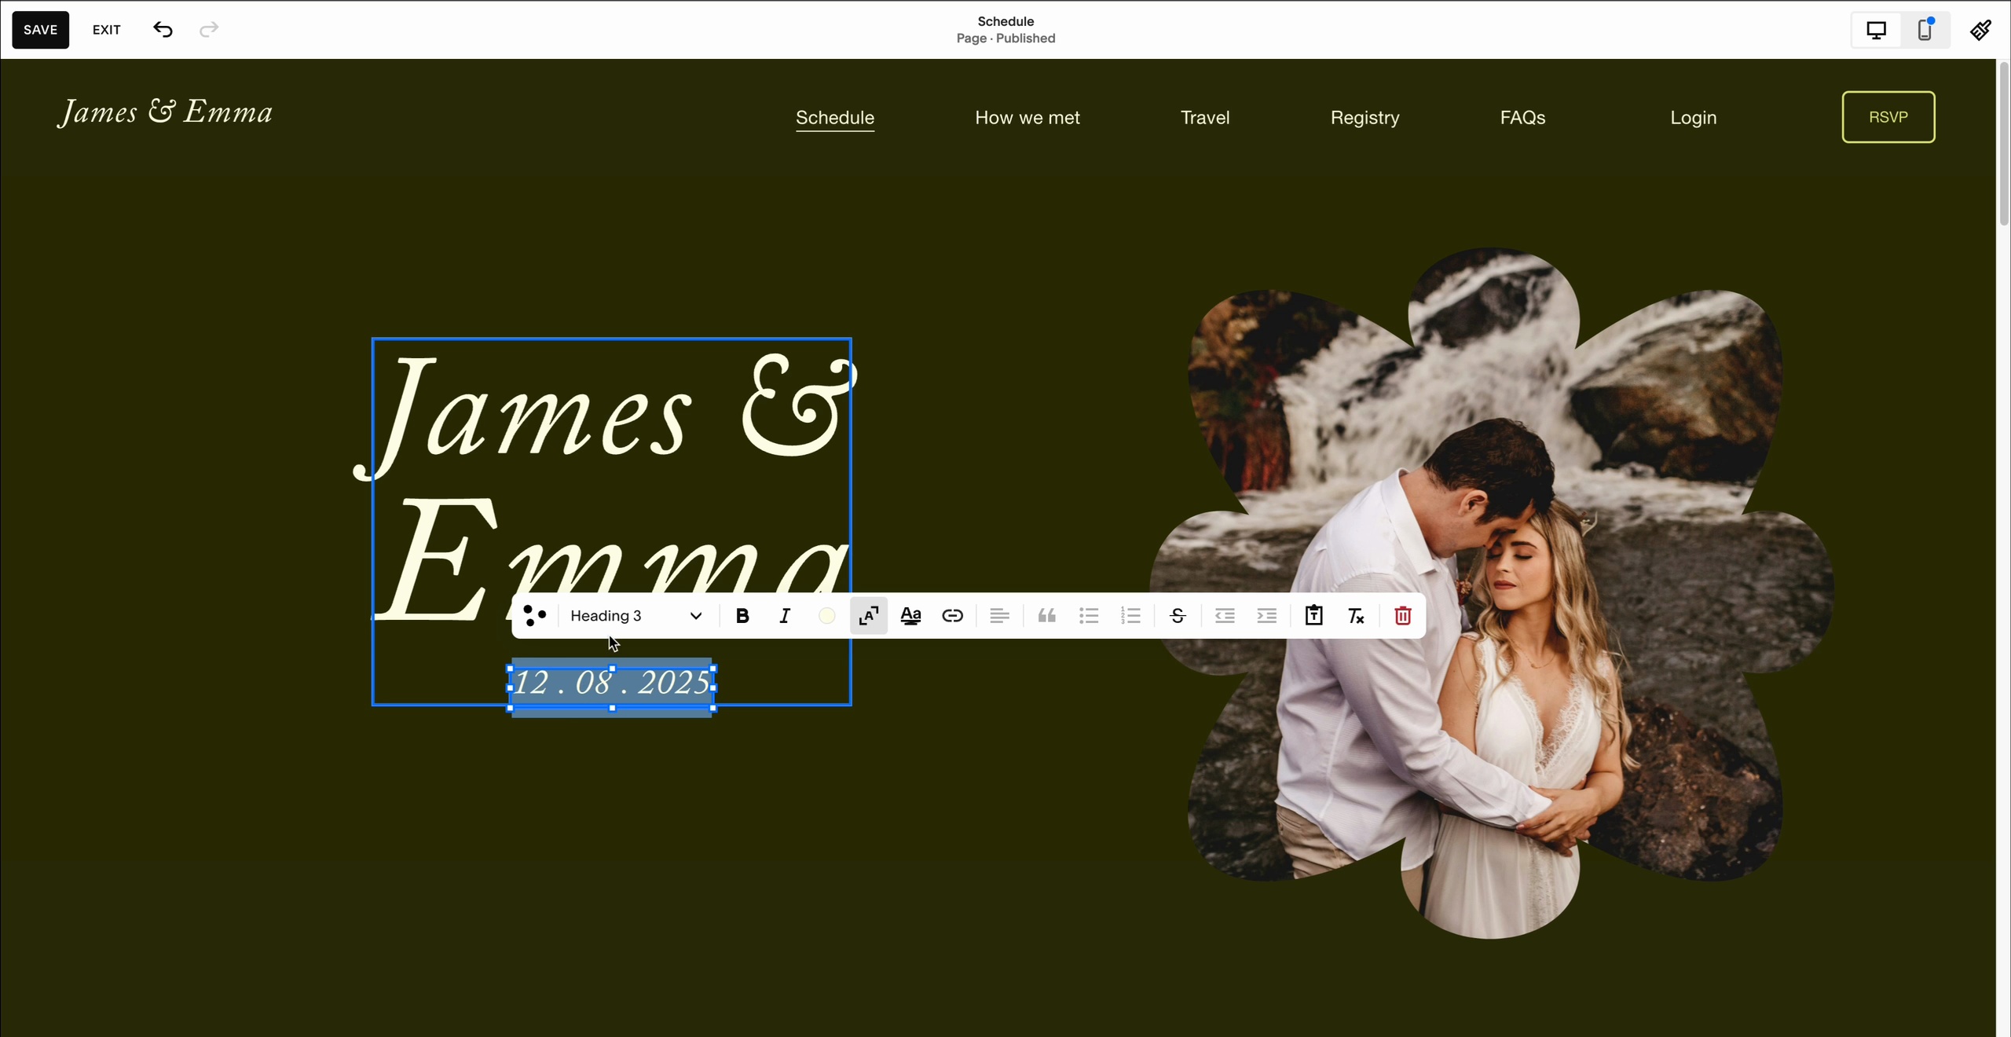Viewport: 2011px width, 1037px height.
Task: Toggle italic formatting
Action: tap(784, 616)
